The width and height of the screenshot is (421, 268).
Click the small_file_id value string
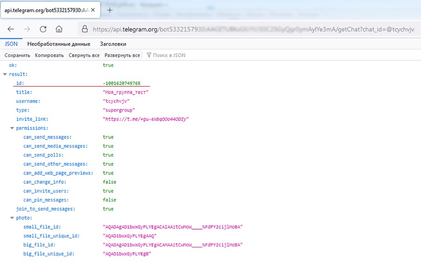(173, 227)
